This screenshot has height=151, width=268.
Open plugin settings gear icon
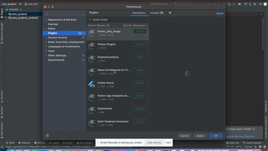point(170,13)
